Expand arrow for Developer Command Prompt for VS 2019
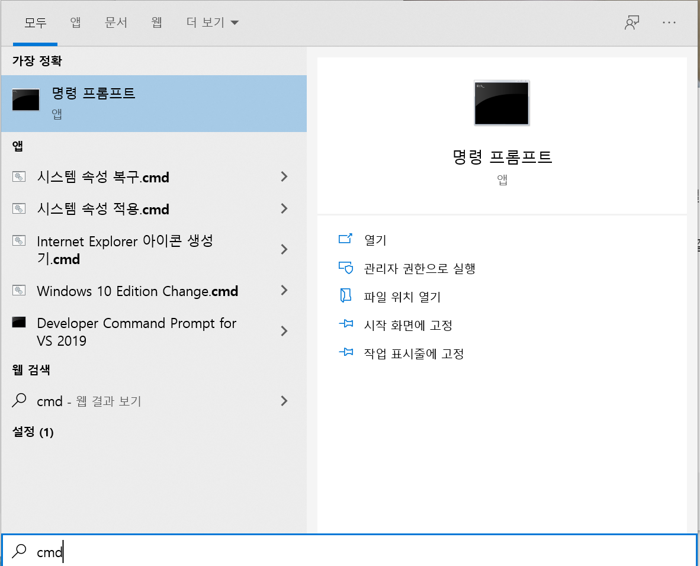Viewport: 700px width, 566px height. (284, 331)
